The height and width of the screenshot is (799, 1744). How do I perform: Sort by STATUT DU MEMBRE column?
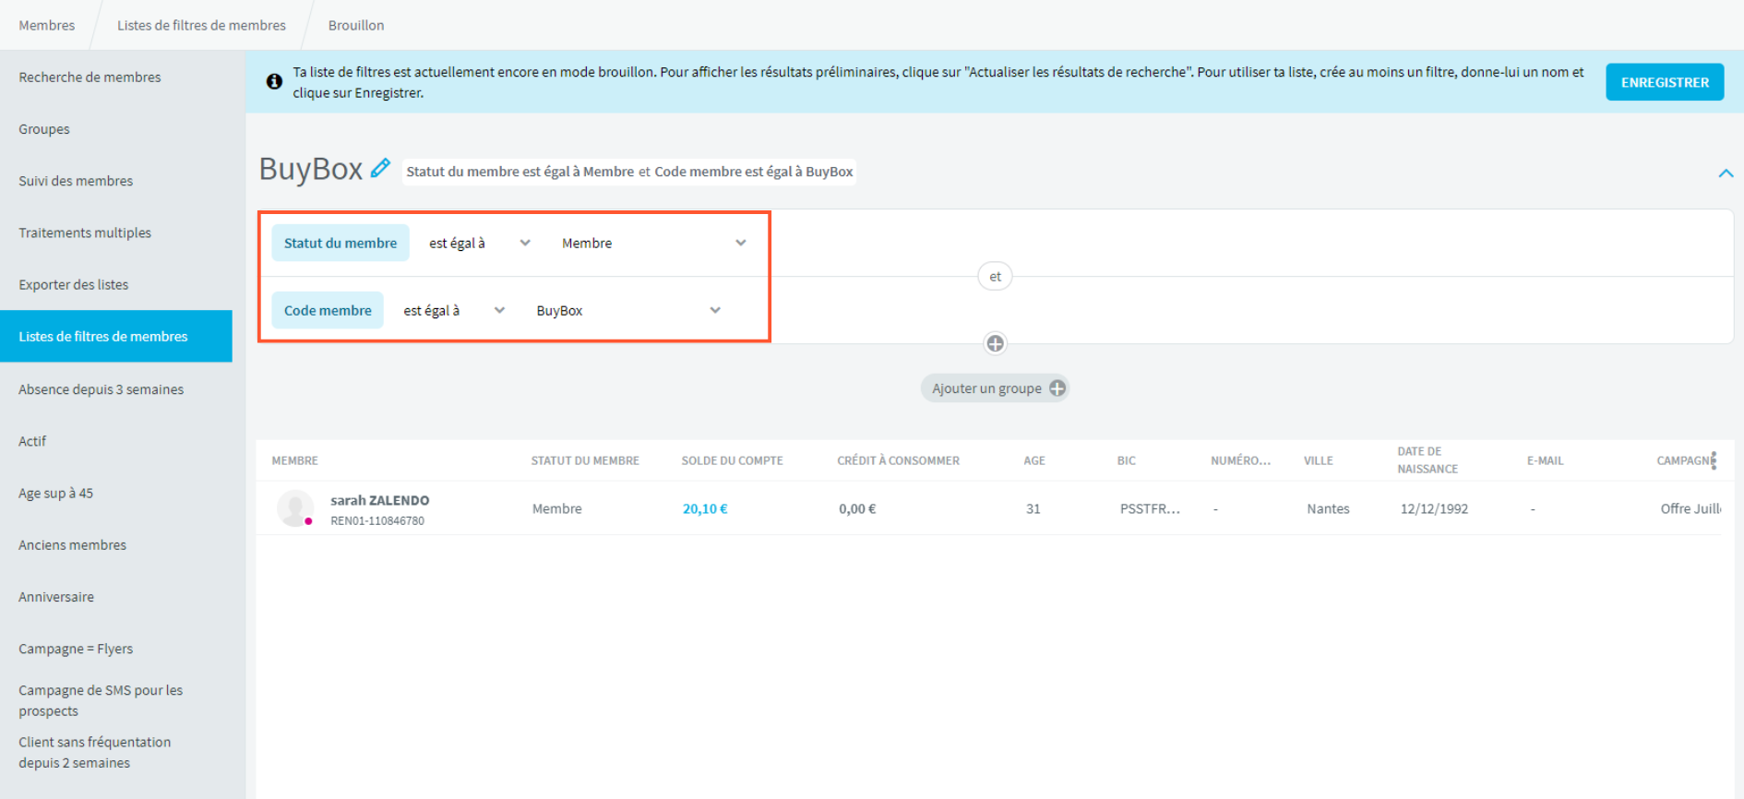[585, 460]
